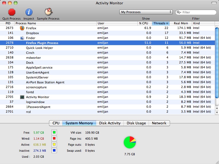Image resolution: width=219 pixels, height=164 pixels.
Task: Click the Activity Monitor icon in process list
Action: click(22, 97)
